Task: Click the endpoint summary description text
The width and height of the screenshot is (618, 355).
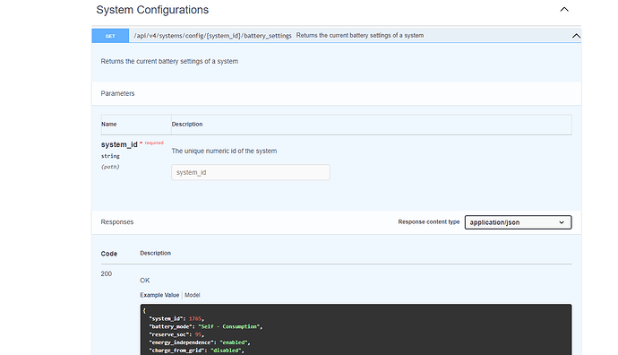Action: (360, 36)
